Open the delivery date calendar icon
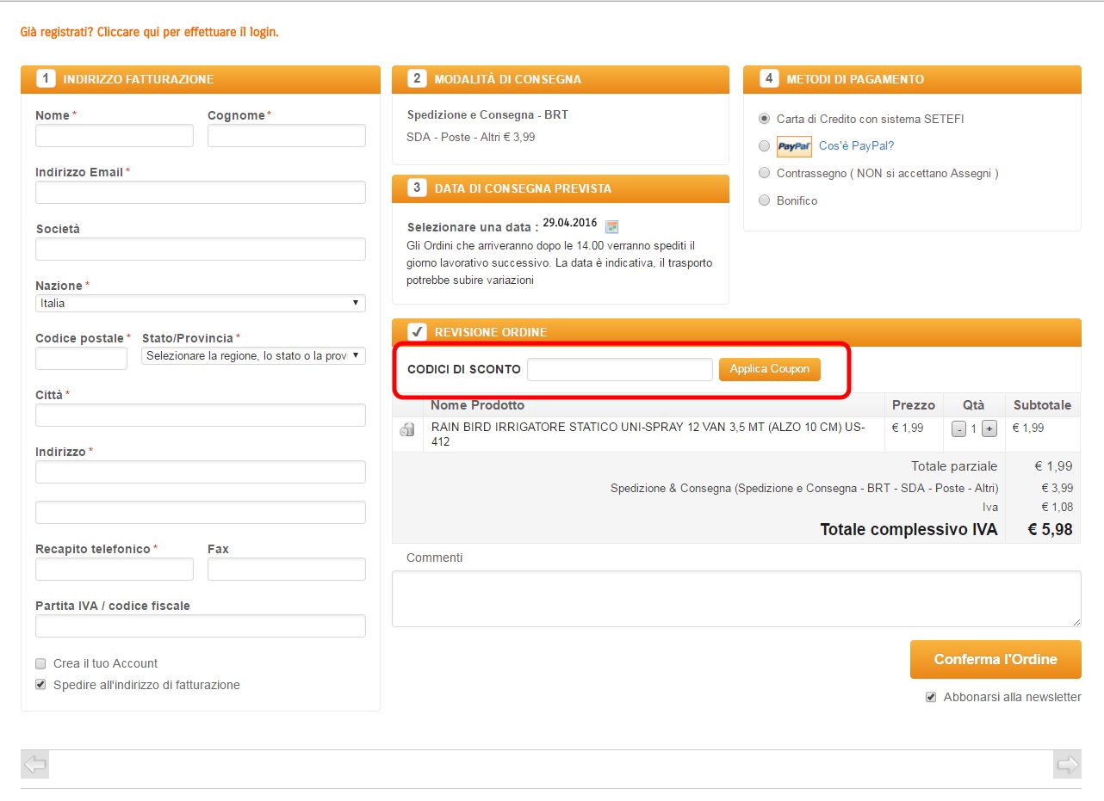Image resolution: width=1104 pixels, height=801 pixels. click(611, 227)
